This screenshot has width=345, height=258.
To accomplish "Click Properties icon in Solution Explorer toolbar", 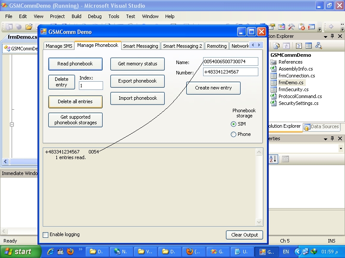I will coord(276,46).
